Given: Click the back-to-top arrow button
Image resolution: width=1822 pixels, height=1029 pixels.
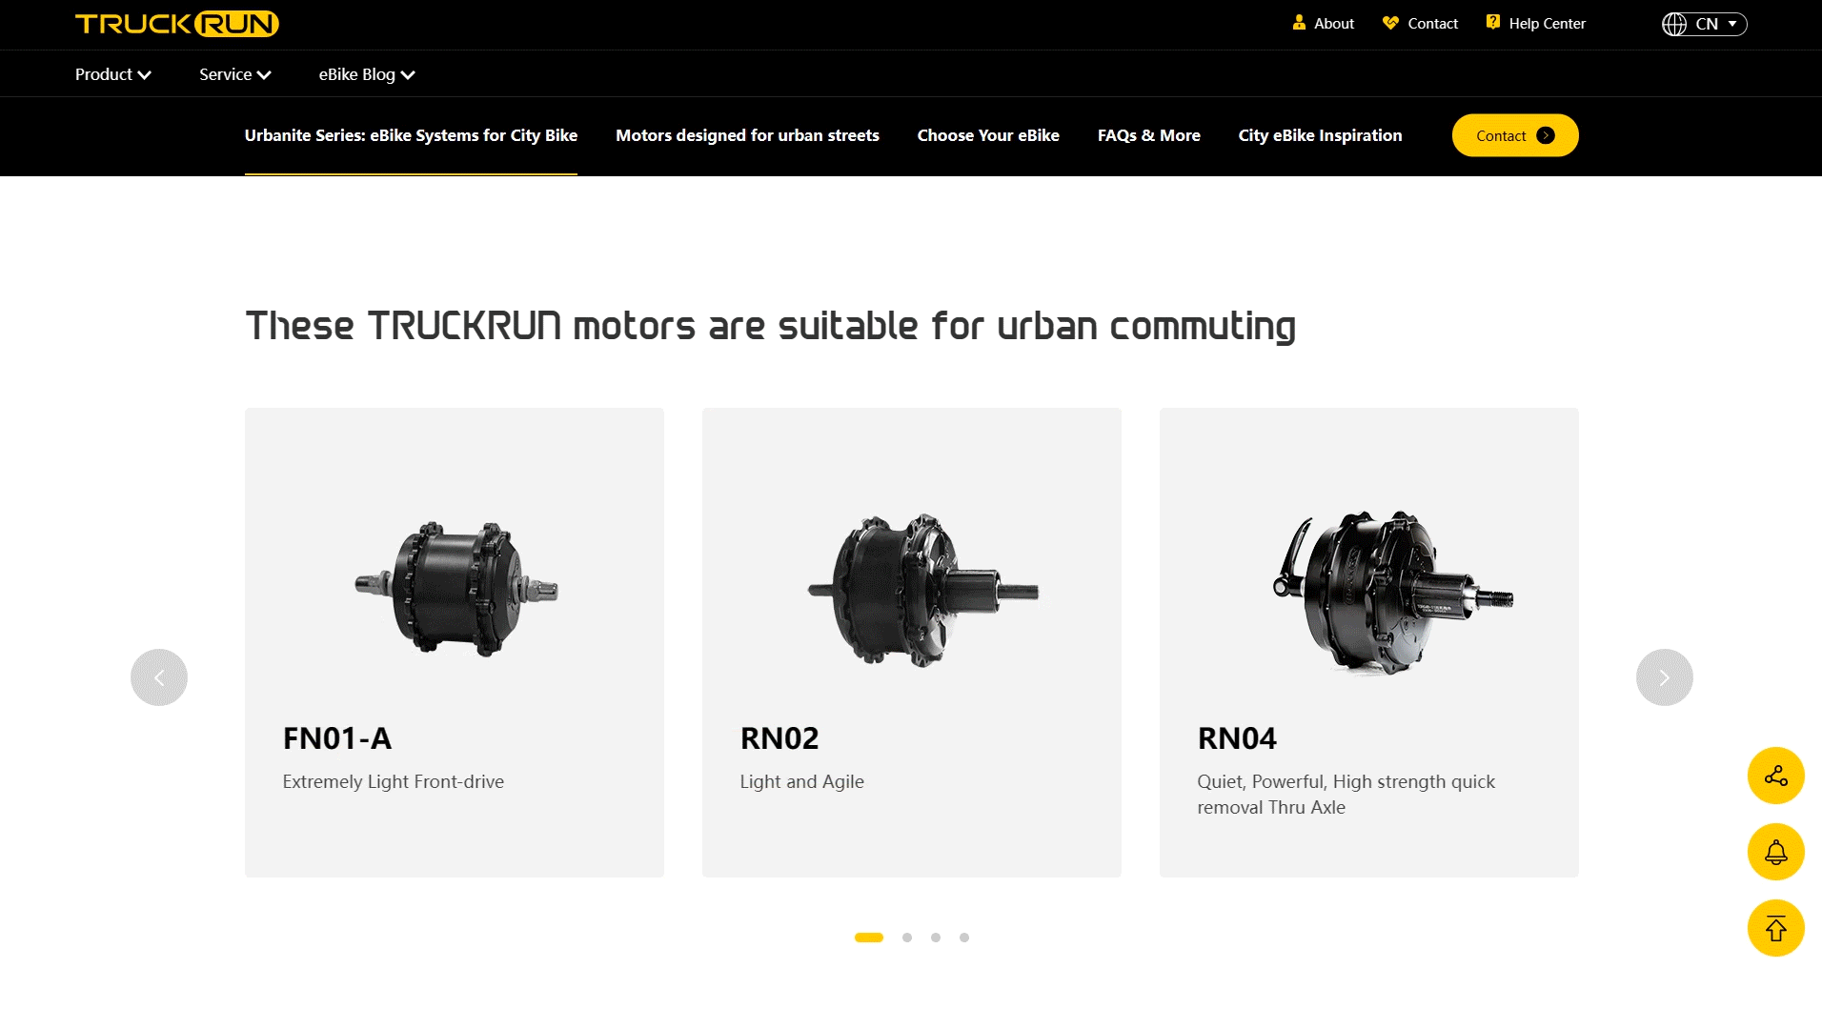Looking at the screenshot, I should point(1775,928).
